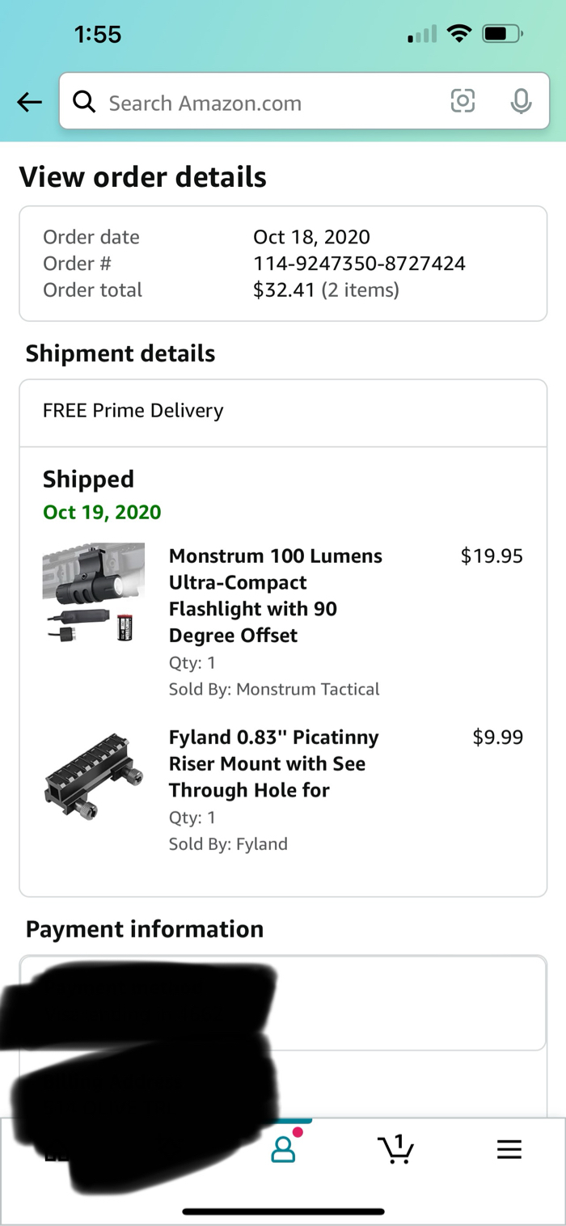Tap the Sold By Fyland text
The width and height of the screenshot is (566, 1226).
(228, 843)
